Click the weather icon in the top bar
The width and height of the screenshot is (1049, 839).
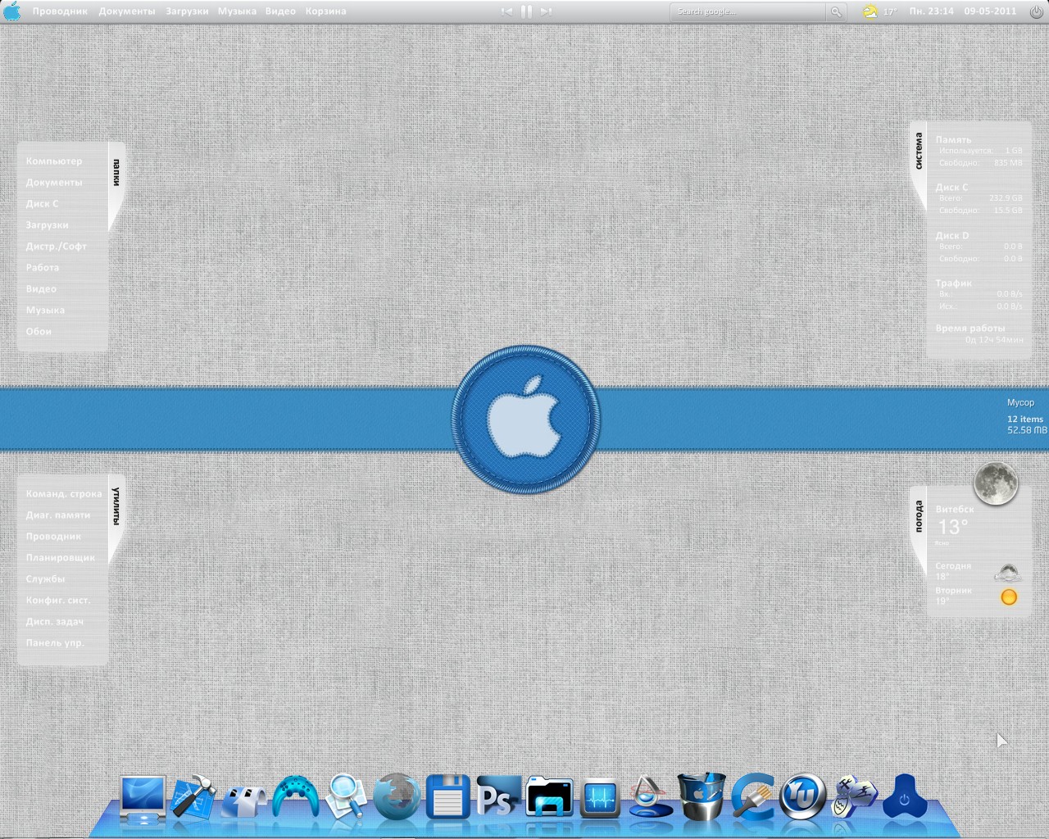pos(870,11)
